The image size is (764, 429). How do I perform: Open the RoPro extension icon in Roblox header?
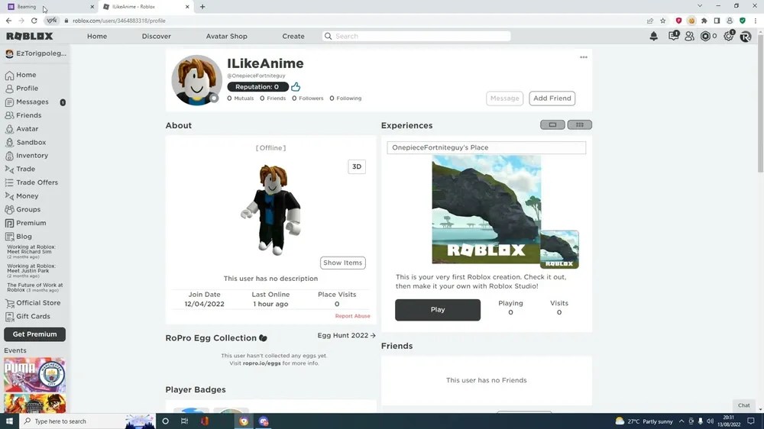tap(746, 36)
